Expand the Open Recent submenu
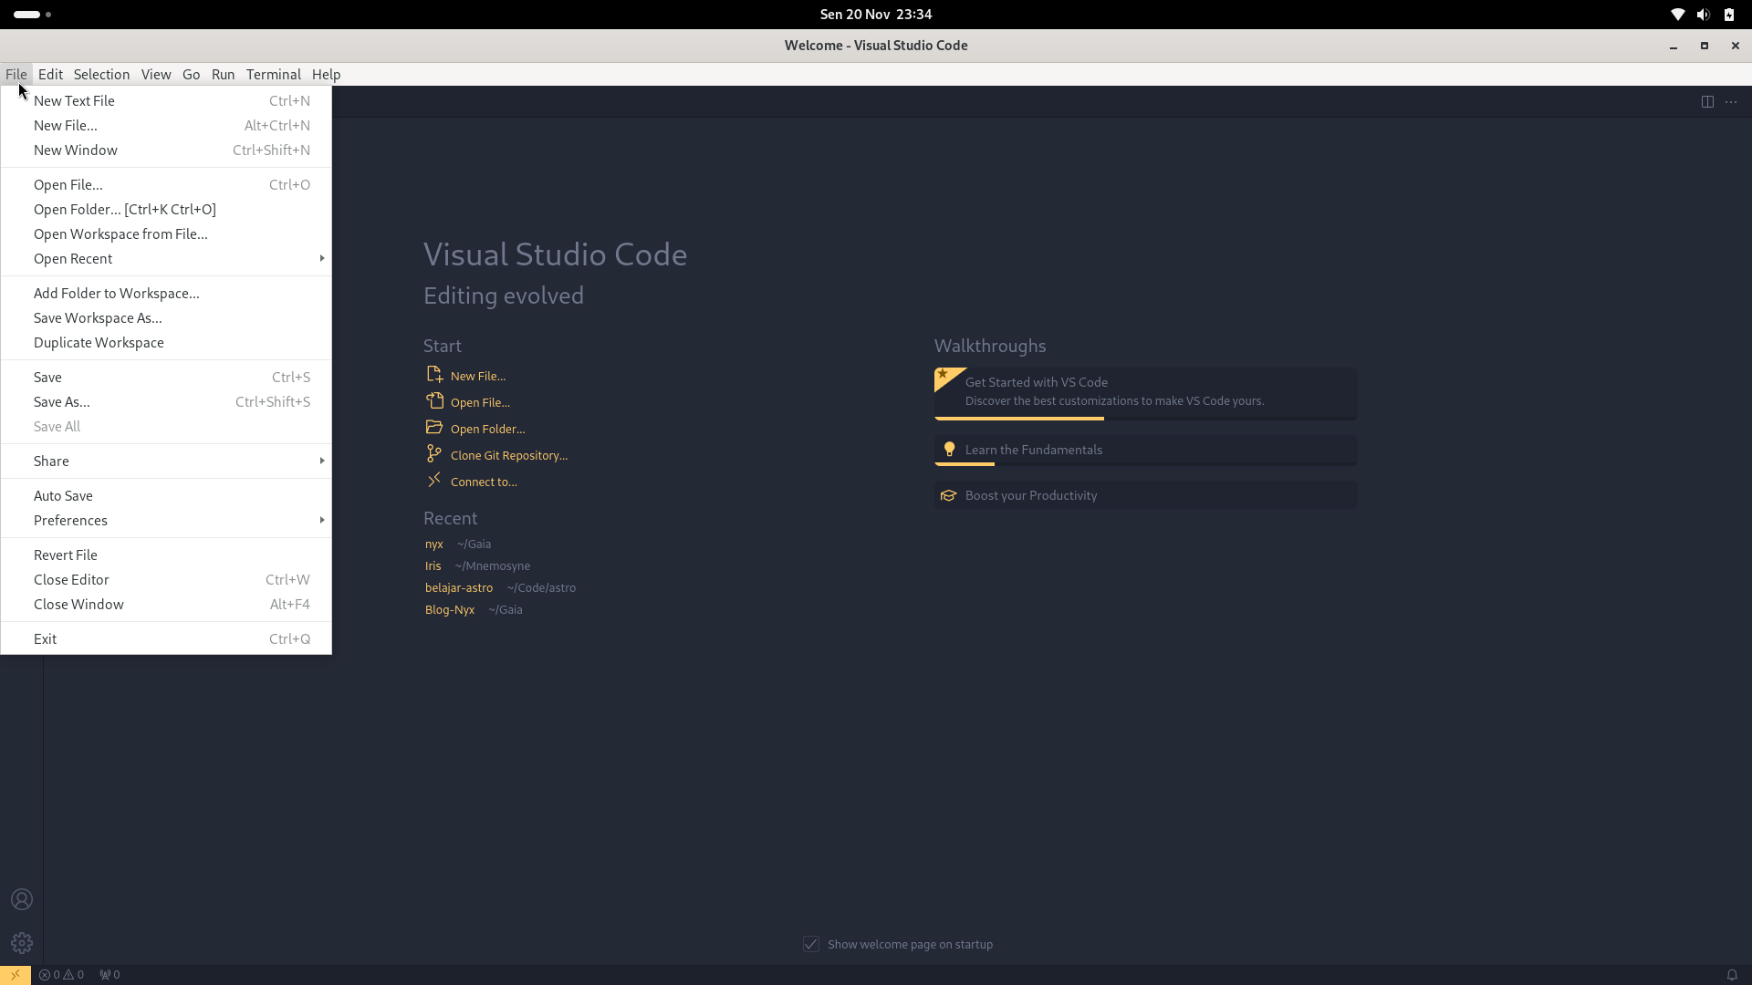1752x985 pixels. click(x=166, y=258)
